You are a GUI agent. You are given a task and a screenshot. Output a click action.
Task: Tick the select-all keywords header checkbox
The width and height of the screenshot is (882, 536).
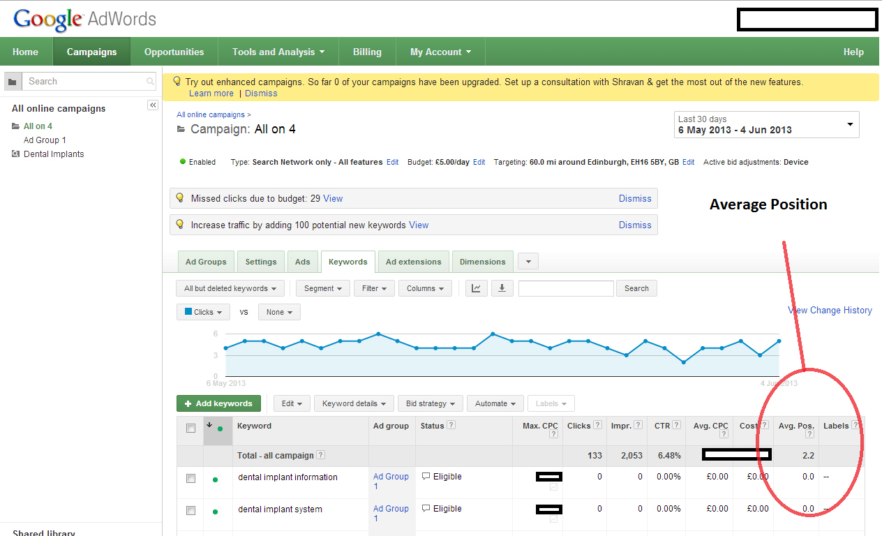coord(190,428)
